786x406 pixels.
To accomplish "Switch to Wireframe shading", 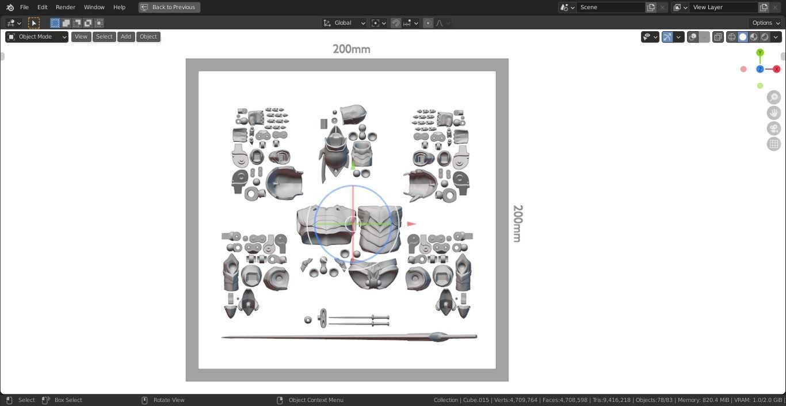I will [x=732, y=37].
